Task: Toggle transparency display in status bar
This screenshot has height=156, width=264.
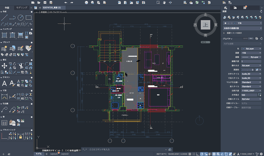Action: coord(214,154)
